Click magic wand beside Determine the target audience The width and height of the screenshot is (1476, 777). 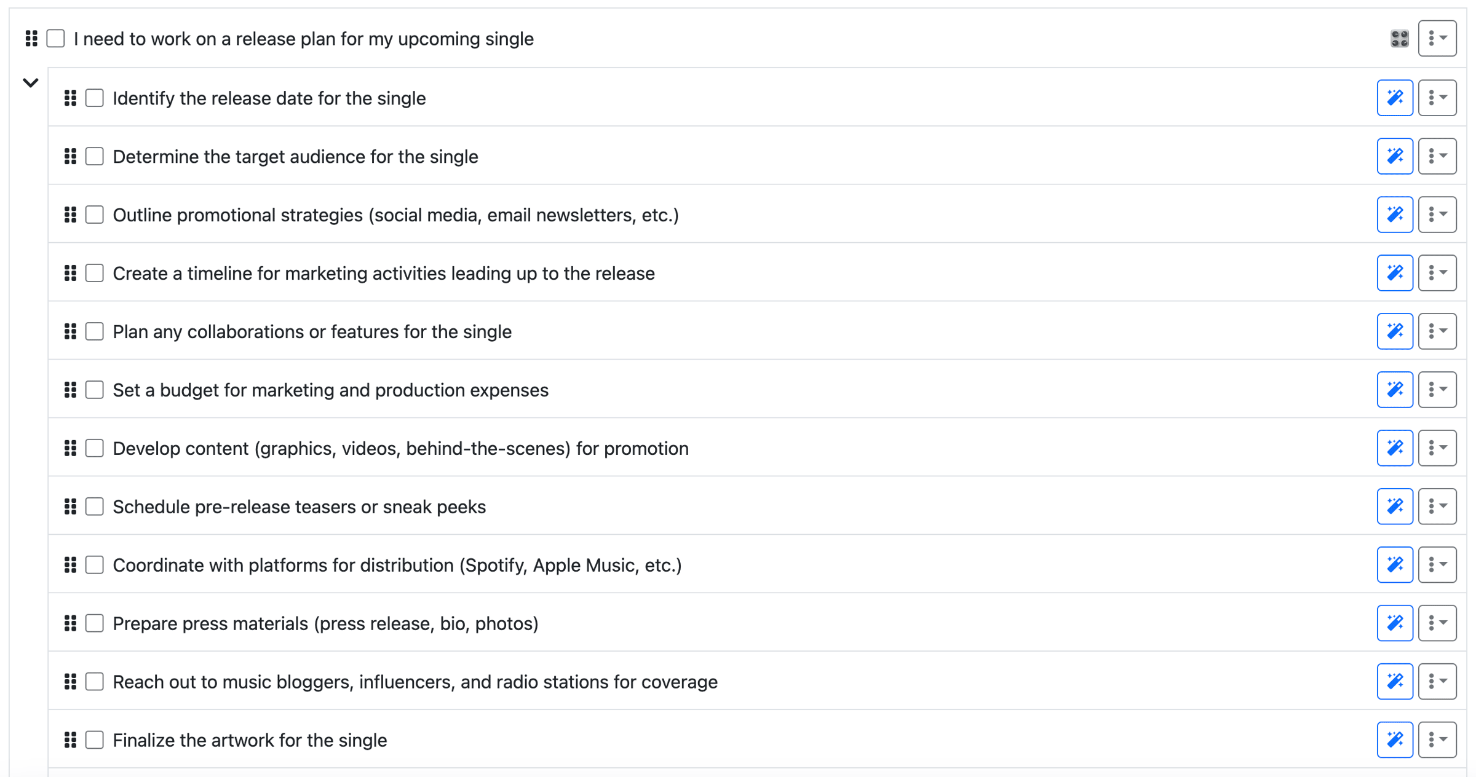coord(1394,156)
